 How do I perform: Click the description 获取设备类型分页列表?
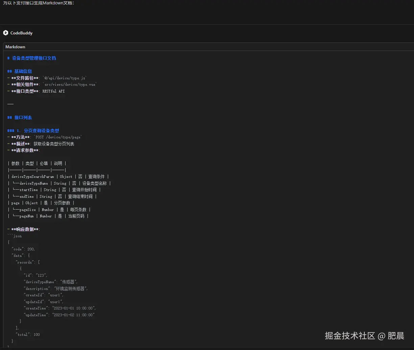41,144
